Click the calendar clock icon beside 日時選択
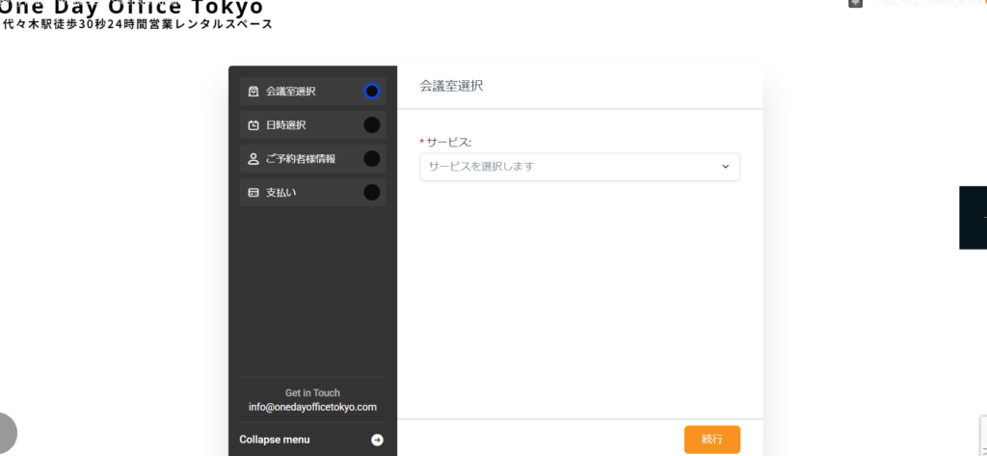The image size is (987, 456). 253,125
